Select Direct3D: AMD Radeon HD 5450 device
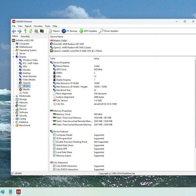Screen dimensions: 196x196 [x=67, y=44]
